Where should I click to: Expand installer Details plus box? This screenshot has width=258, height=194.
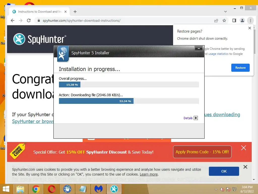tap(196, 118)
